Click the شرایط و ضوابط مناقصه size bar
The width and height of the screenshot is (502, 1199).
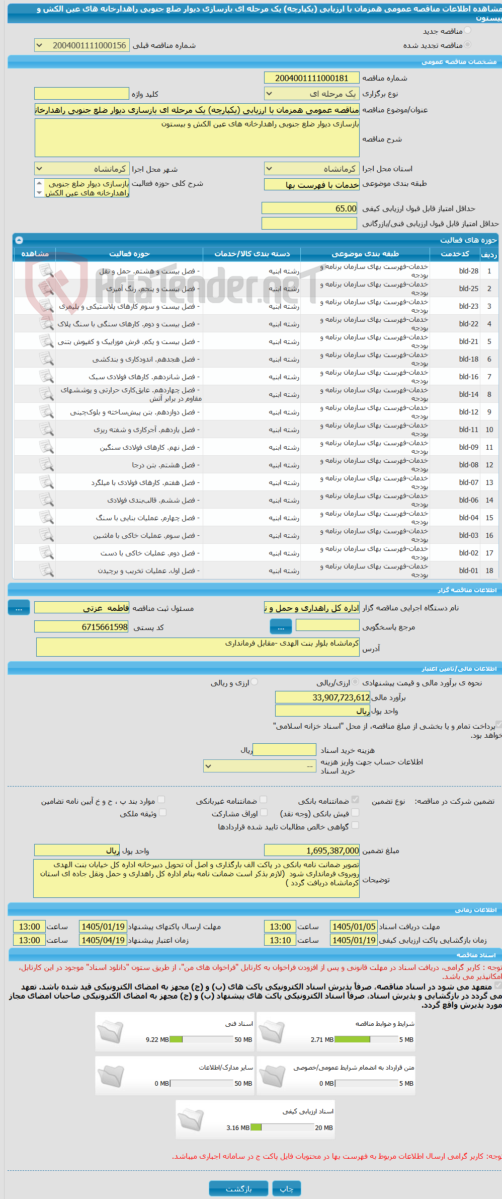pyautogui.click(x=366, y=1039)
